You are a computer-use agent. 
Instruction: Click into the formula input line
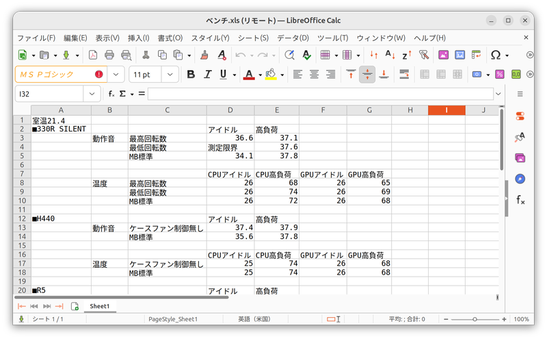320,94
